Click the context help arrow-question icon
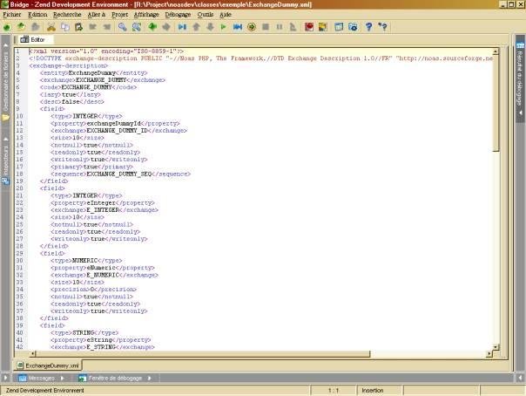The image size is (526, 396). (383, 27)
